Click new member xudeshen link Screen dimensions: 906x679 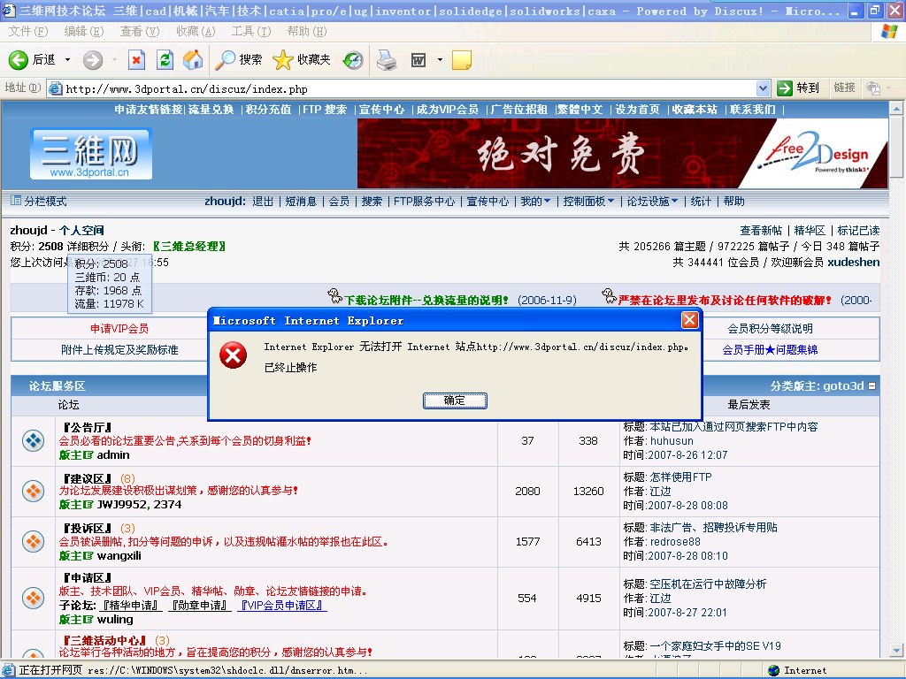[x=854, y=262]
